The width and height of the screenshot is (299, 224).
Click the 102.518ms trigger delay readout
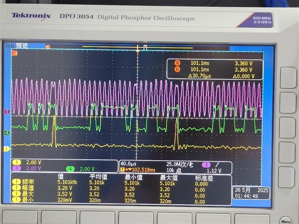coord(144,170)
